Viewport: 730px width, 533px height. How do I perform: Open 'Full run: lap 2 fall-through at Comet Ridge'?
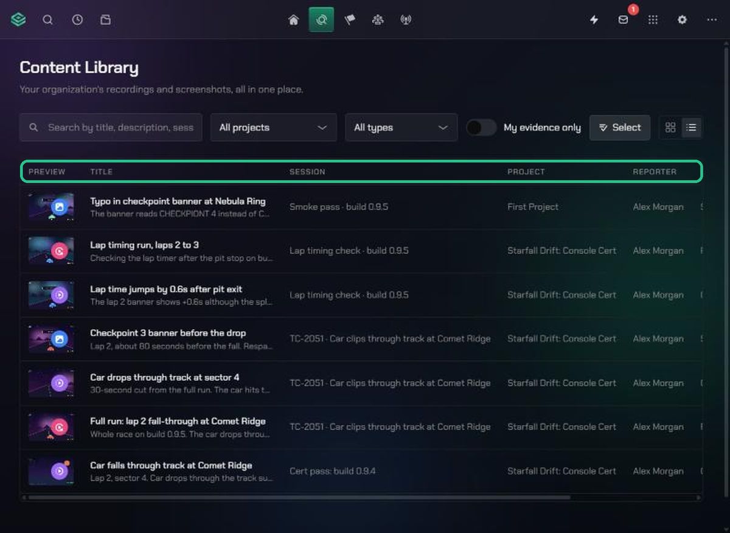tap(178, 421)
